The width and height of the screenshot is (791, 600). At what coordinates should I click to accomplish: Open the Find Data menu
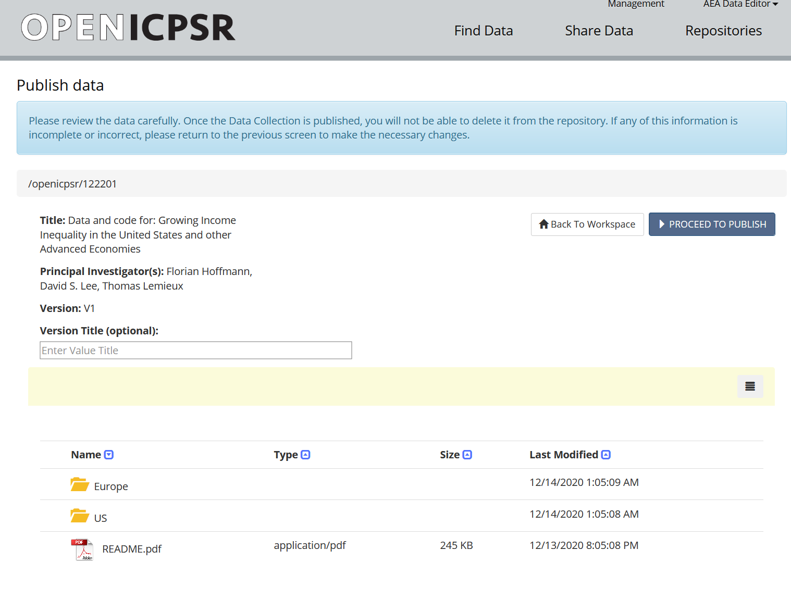[484, 31]
